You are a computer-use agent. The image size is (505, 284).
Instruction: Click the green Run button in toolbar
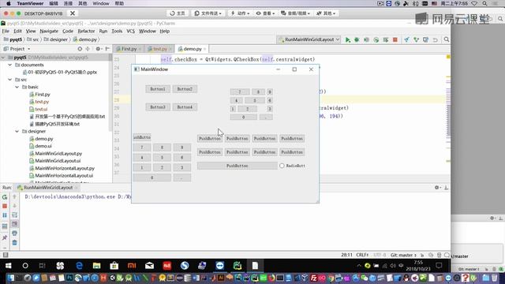[x=347, y=39]
